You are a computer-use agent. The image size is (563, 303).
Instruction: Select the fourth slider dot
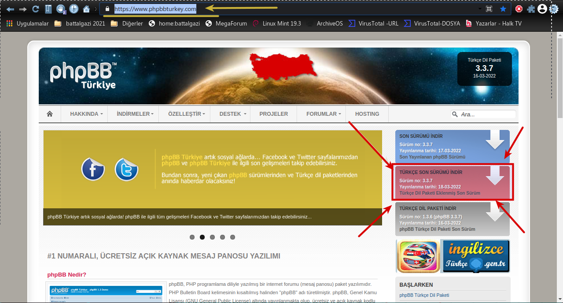coord(222,237)
